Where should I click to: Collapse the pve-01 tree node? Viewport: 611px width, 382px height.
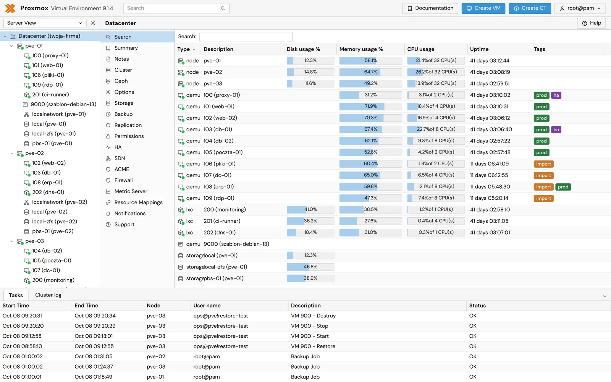(12, 46)
